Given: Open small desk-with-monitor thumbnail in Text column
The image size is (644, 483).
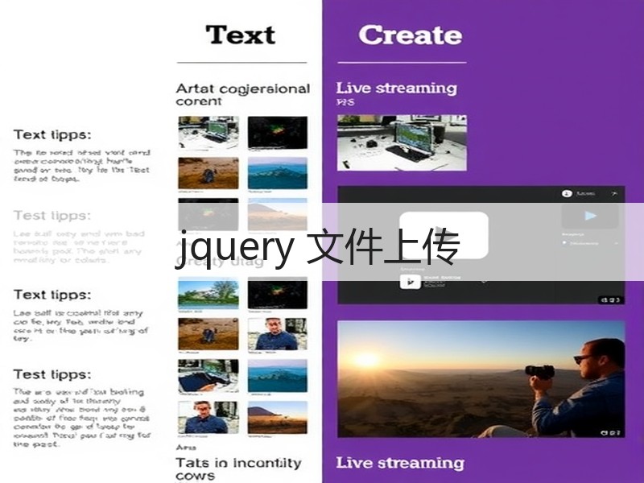Looking at the screenshot, I should pyautogui.click(x=208, y=132).
